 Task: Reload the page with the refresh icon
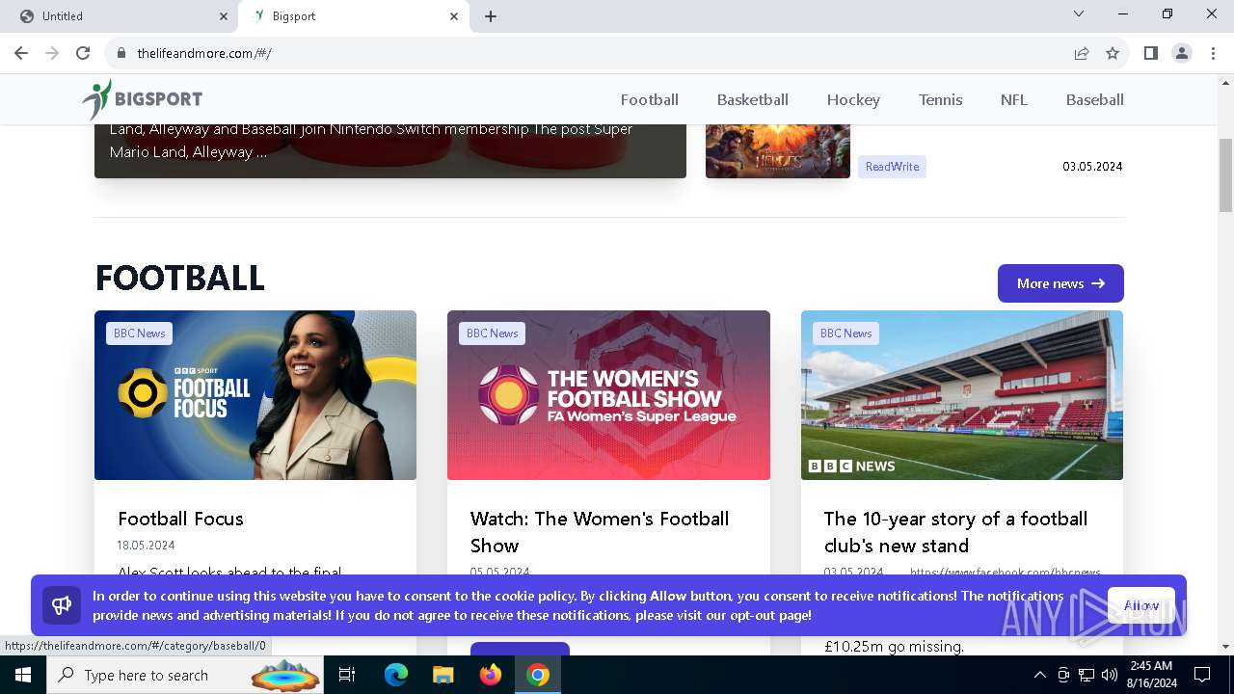coord(83,53)
